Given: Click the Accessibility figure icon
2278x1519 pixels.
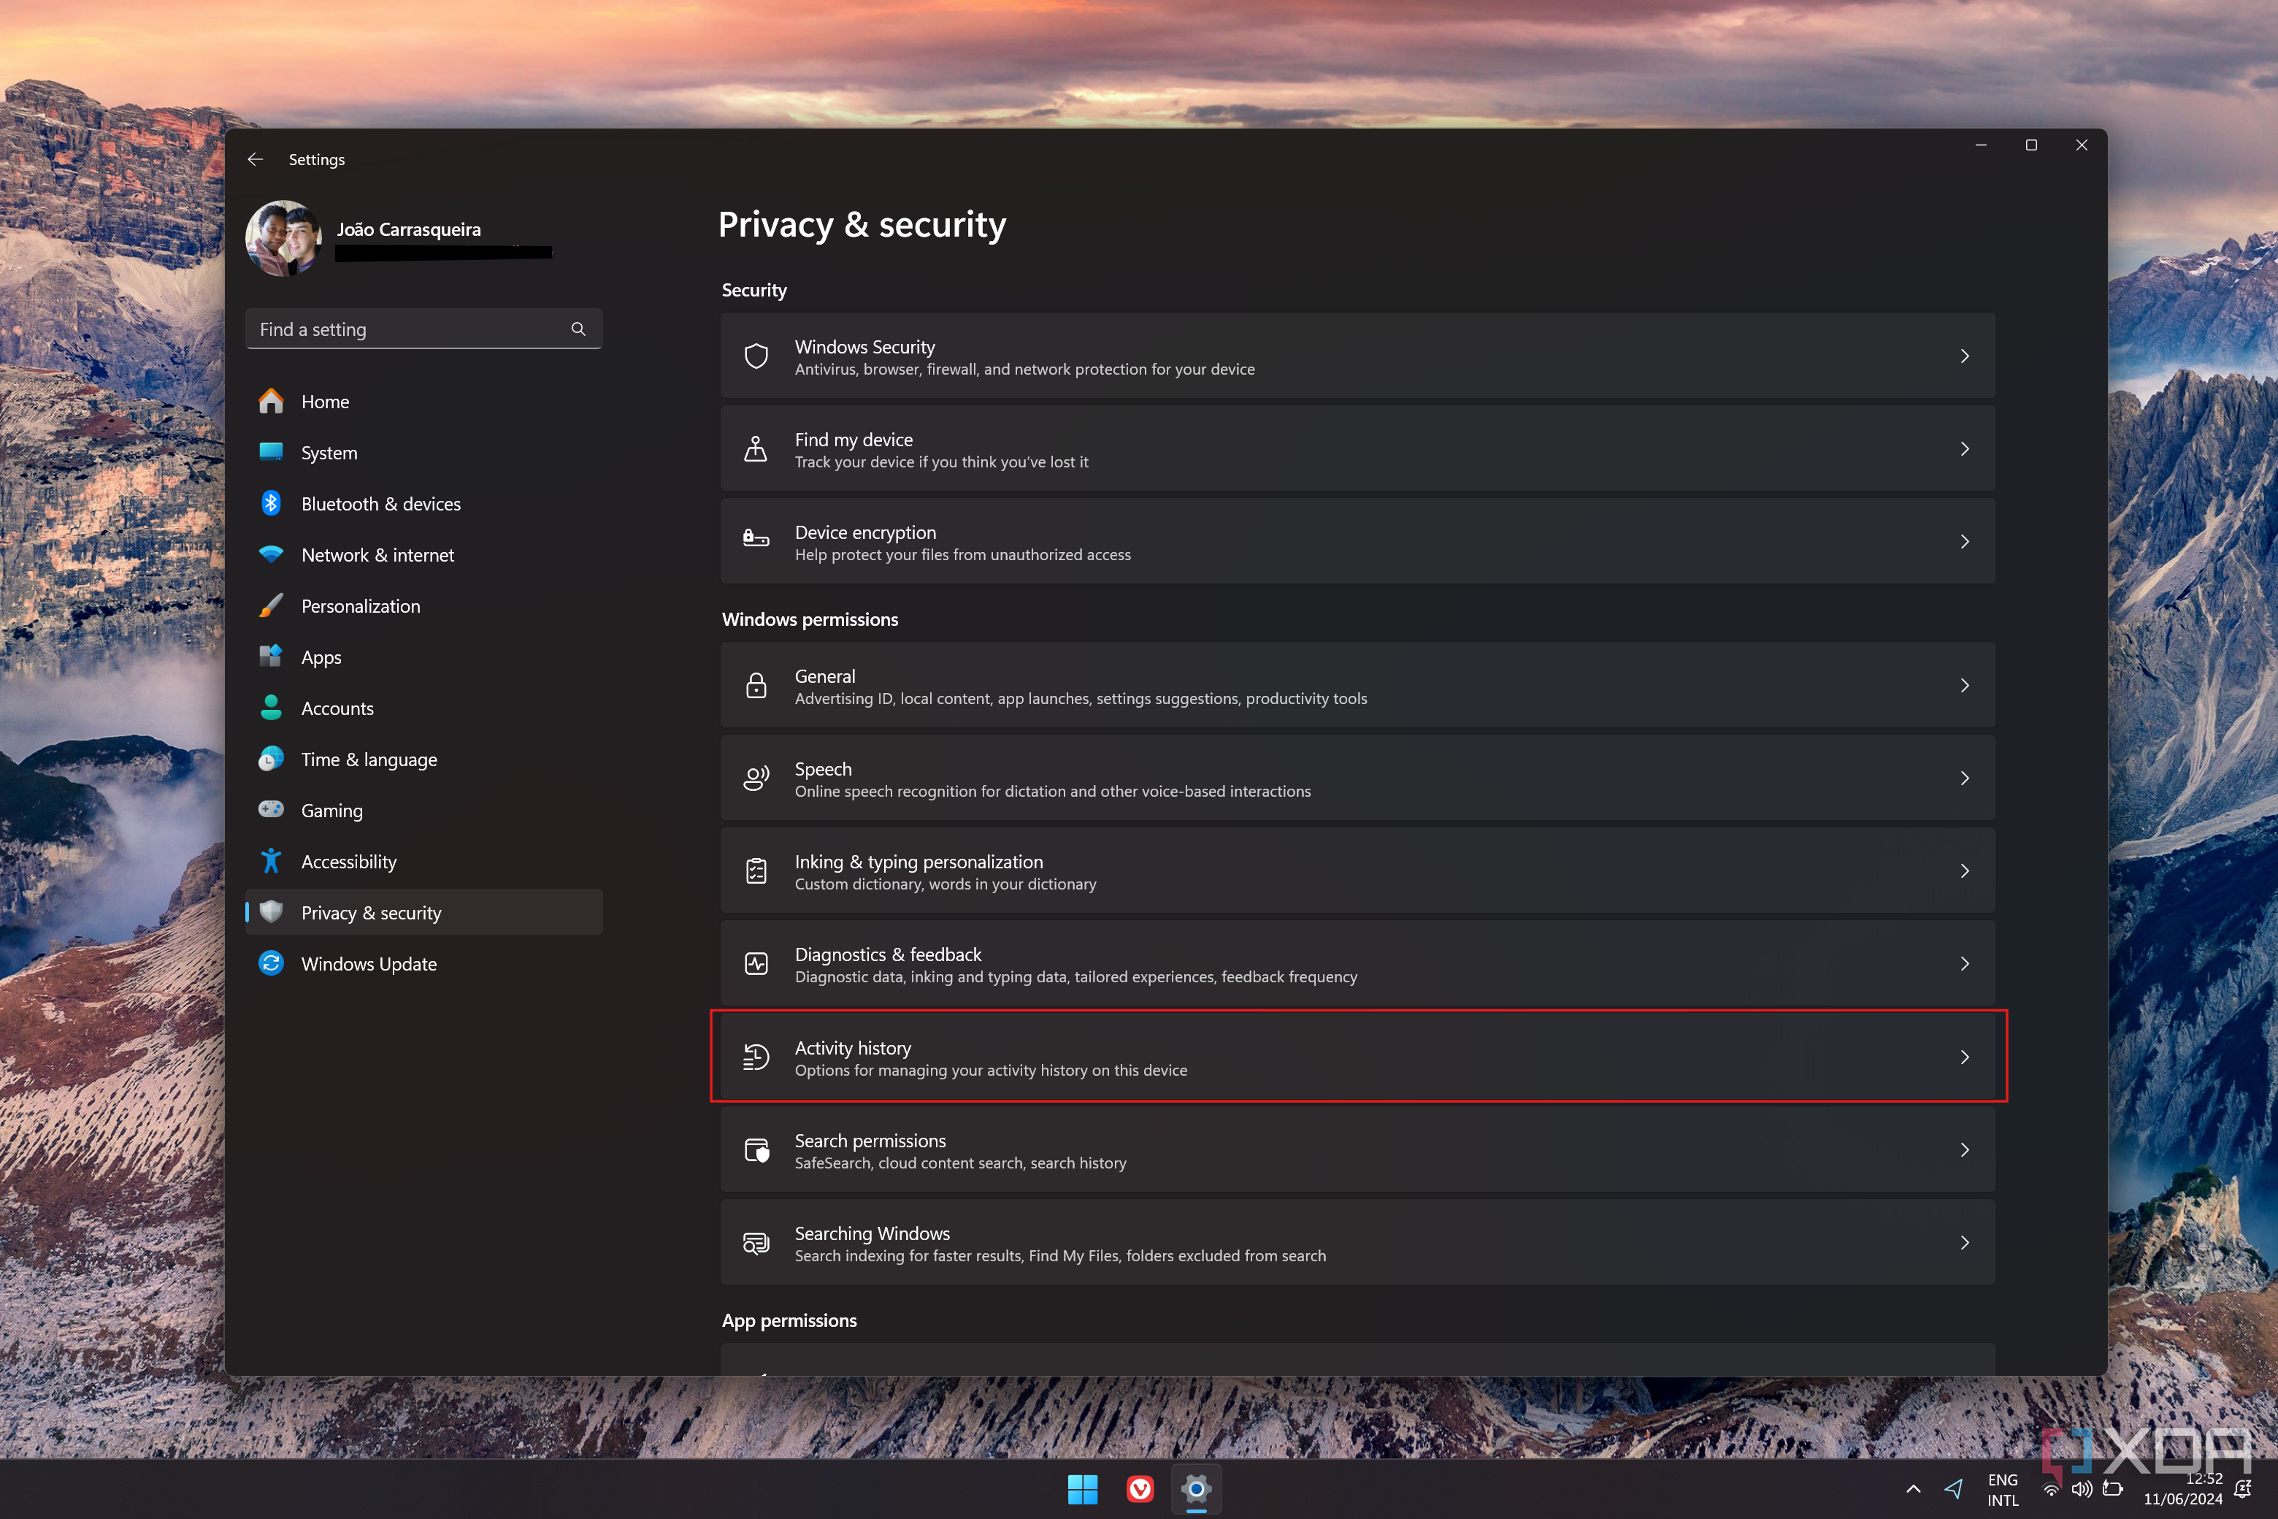Looking at the screenshot, I should point(271,860).
